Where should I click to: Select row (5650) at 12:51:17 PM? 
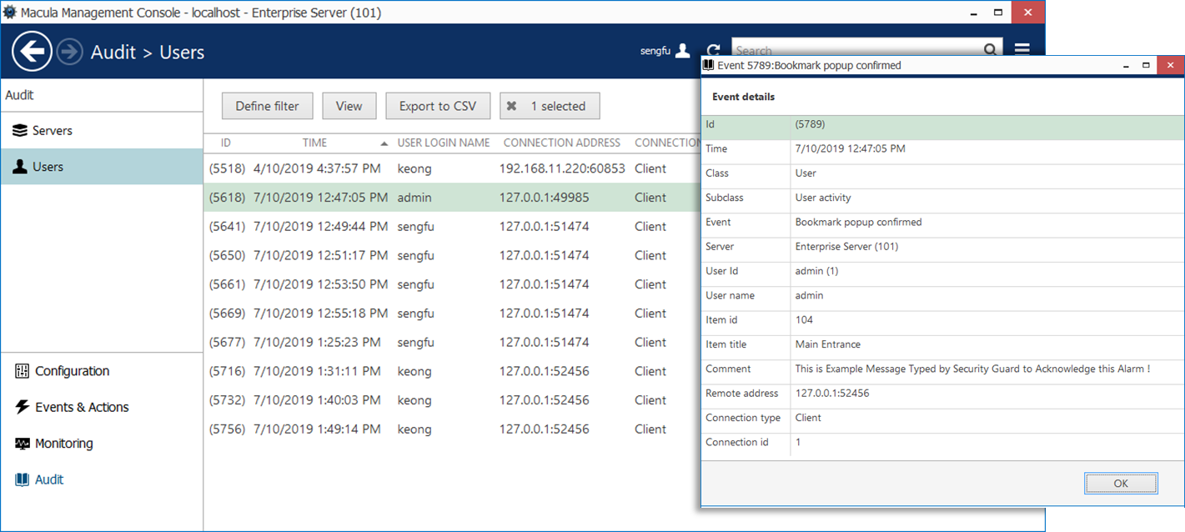(452, 255)
